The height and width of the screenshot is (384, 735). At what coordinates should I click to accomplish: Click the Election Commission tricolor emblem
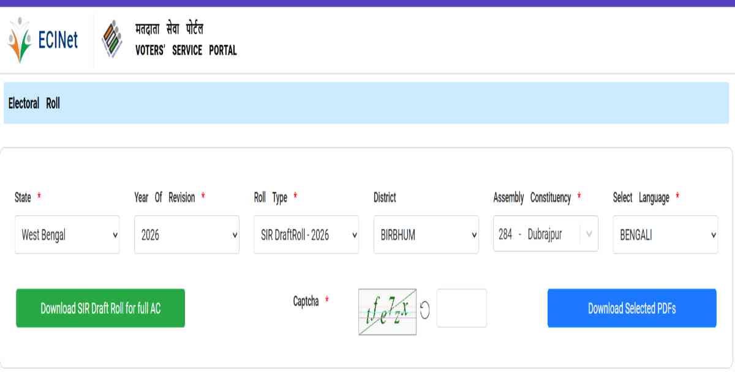tap(112, 38)
